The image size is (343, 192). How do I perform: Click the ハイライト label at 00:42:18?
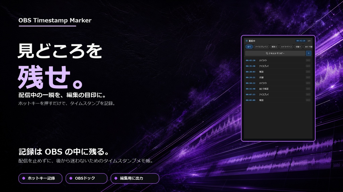coord(263,60)
